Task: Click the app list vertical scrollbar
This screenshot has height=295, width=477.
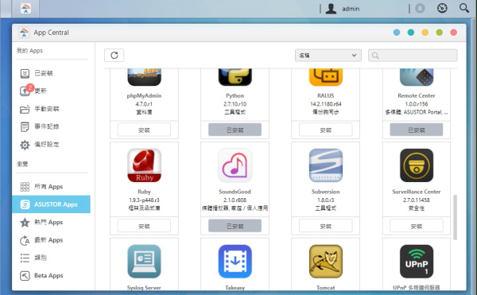Action: (455, 217)
